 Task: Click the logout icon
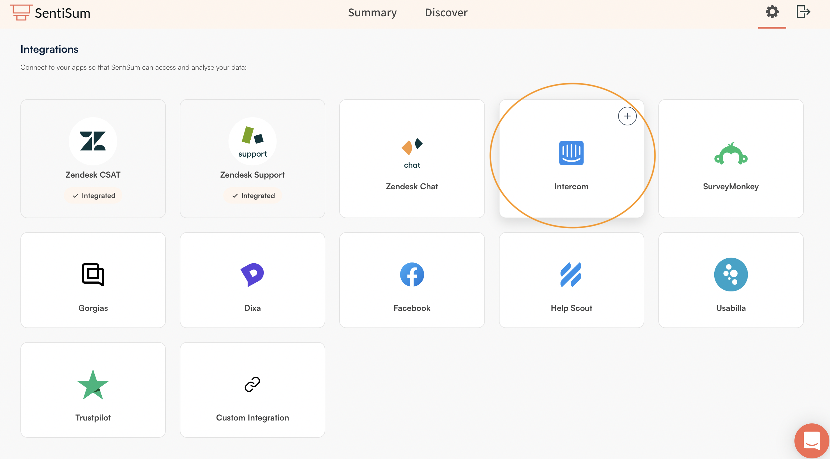pos(803,12)
